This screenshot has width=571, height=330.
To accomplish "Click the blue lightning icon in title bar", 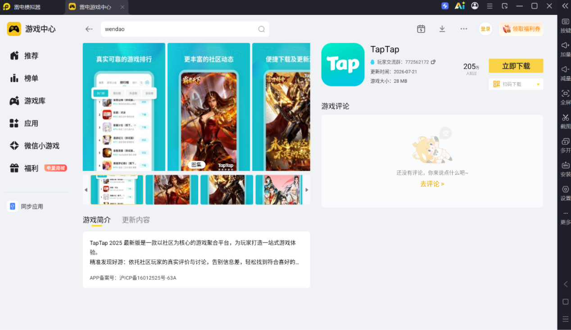I will tap(445, 6).
